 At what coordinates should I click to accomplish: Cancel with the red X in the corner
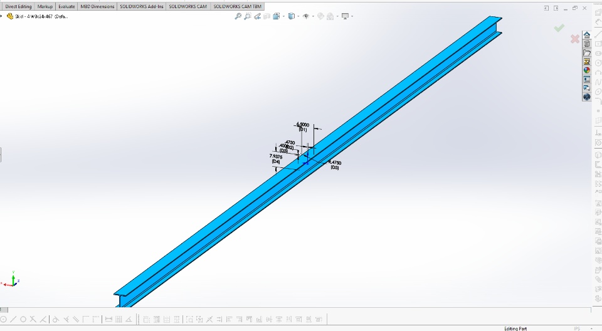point(575,39)
